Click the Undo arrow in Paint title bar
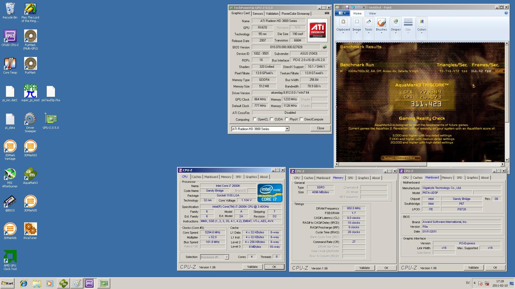 [x=353, y=7]
